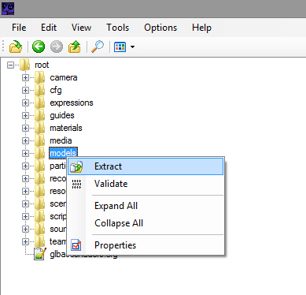Click the Properties checkmark icon
The image size is (306, 295).
pyautogui.click(x=76, y=245)
